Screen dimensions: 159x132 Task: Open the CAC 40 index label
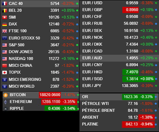click(16, 4)
